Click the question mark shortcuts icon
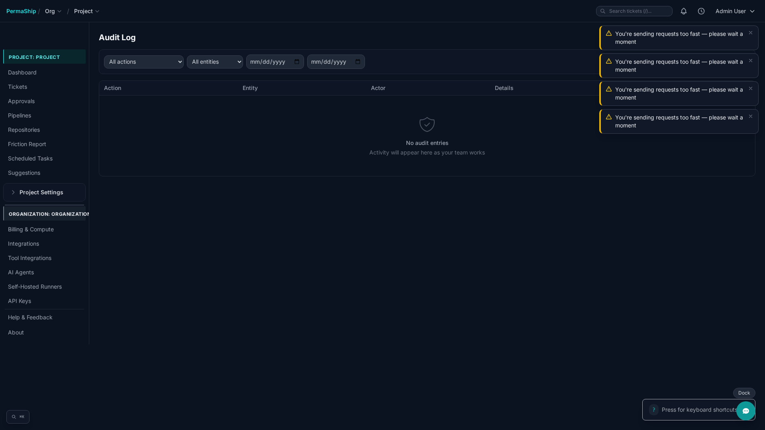Viewport: 765px width, 430px height. coord(653,409)
